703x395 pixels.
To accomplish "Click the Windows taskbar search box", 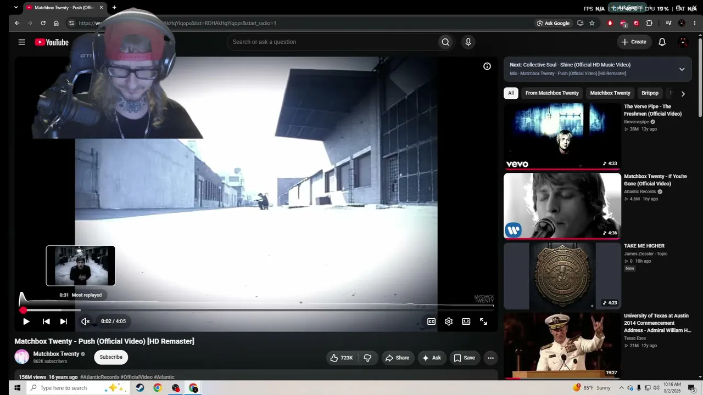I will coord(77,388).
